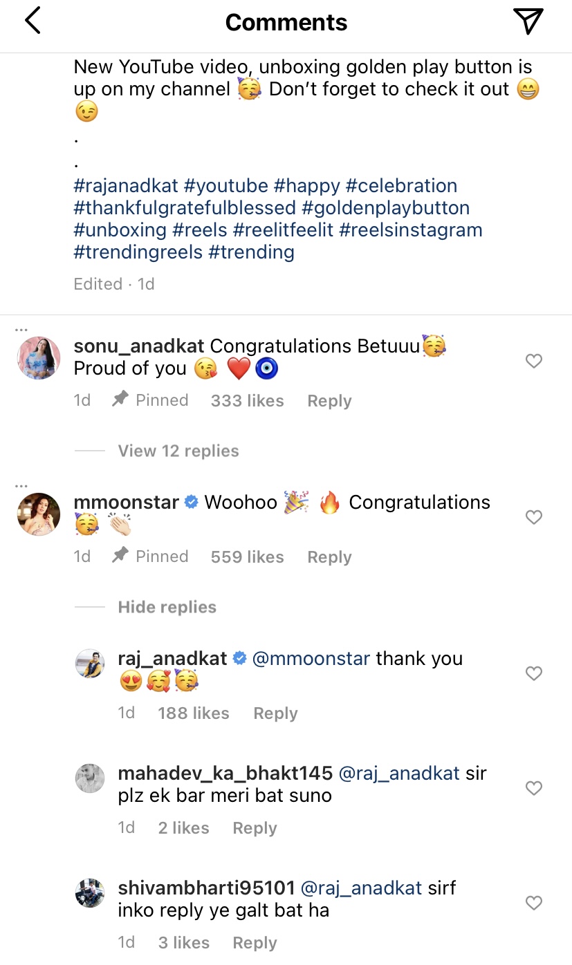Like raj_anadkat's thank you reply
The width and height of the screenshot is (572, 965).
point(534,673)
